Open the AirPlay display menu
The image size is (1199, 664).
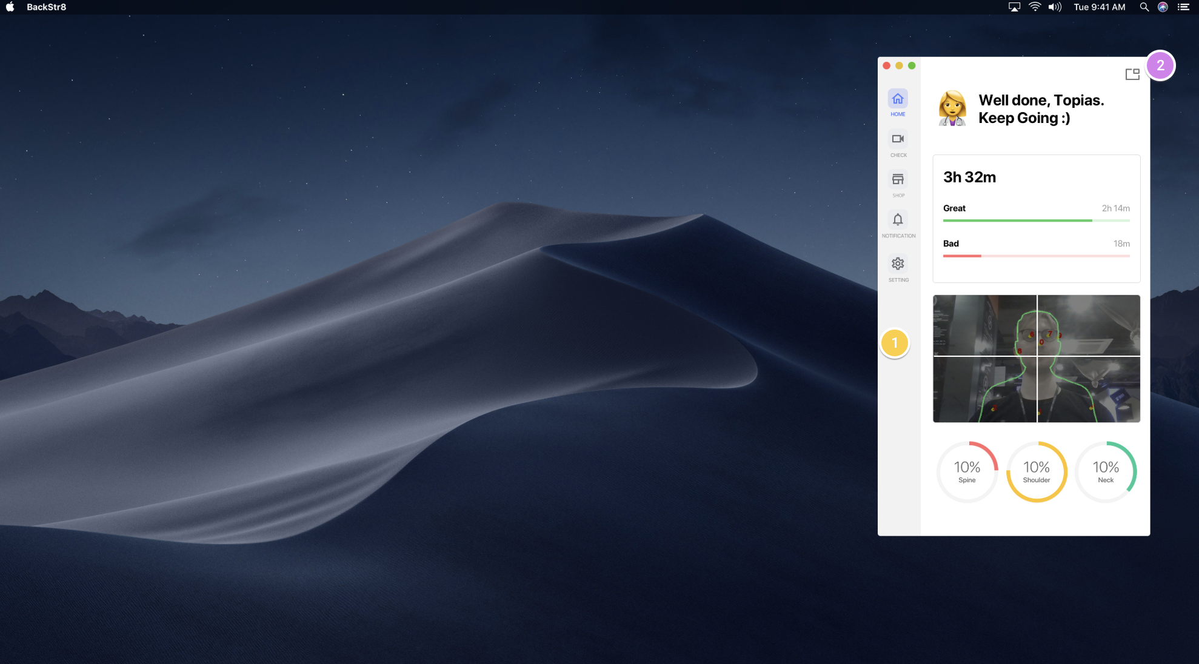[1014, 7]
